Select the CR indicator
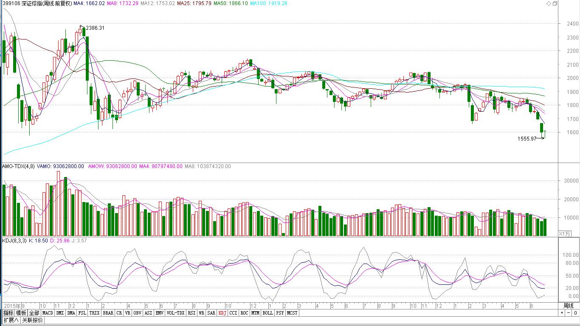The image size is (580, 326). click(x=119, y=313)
